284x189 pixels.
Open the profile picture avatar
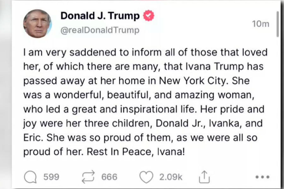click(37, 24)
